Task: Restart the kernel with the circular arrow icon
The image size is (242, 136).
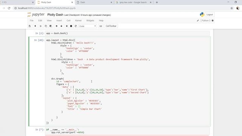Action: (x=76, y=26)
